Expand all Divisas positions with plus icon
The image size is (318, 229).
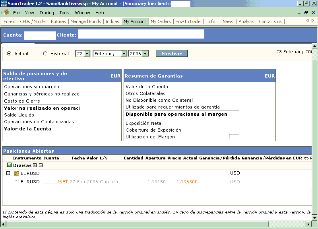(x=35, y=165)
